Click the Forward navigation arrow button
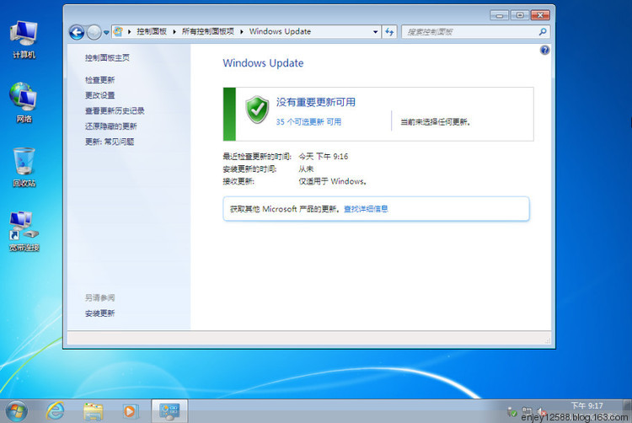Screen dimensions: 632x423 (94, 32)
